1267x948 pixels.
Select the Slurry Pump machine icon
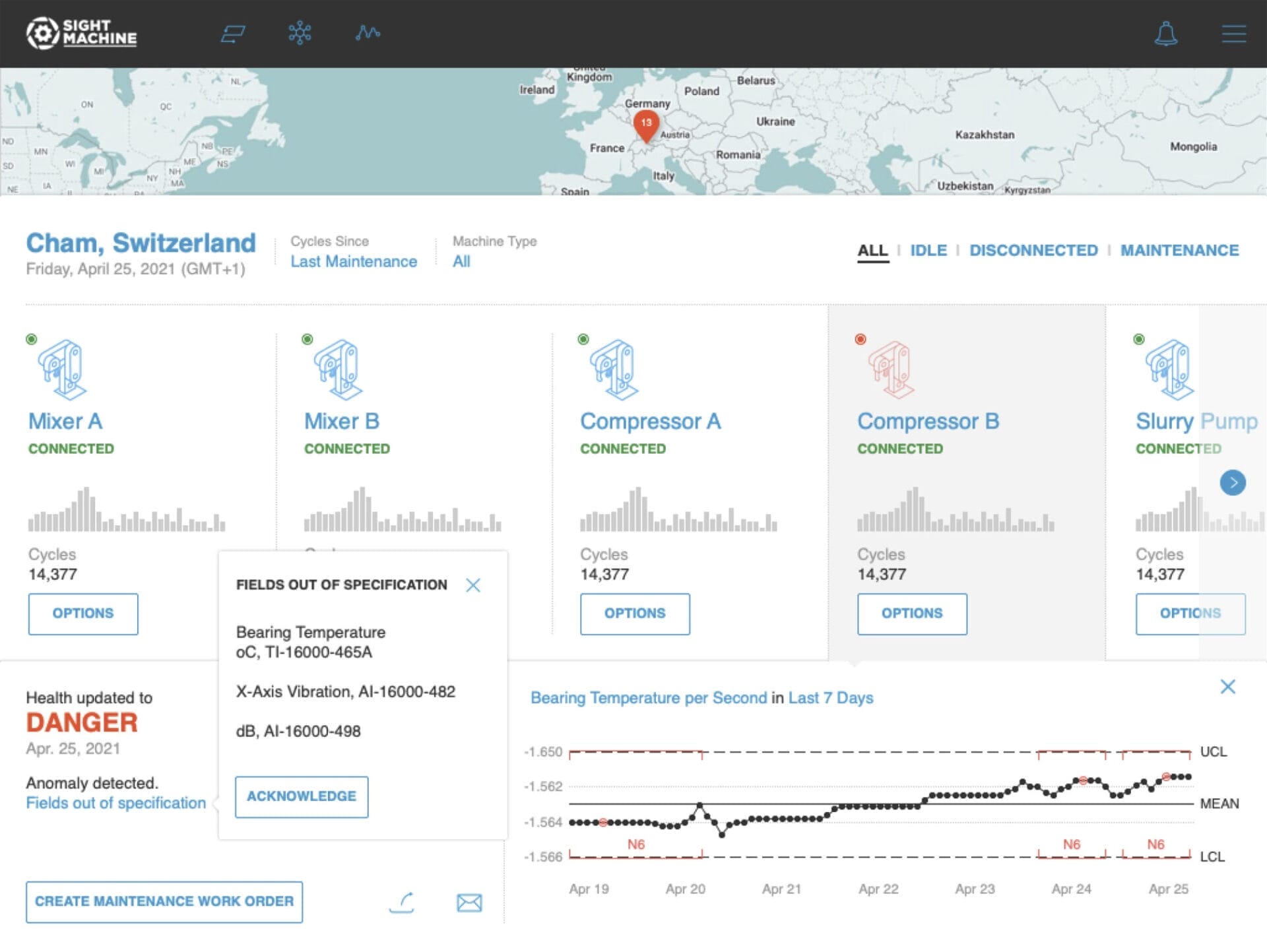coord(1170,369)
